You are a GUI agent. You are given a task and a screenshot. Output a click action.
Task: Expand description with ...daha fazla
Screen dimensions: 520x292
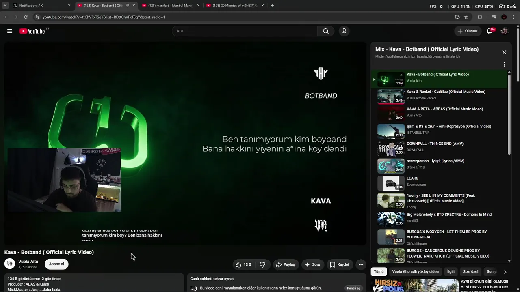click(50, 290)
